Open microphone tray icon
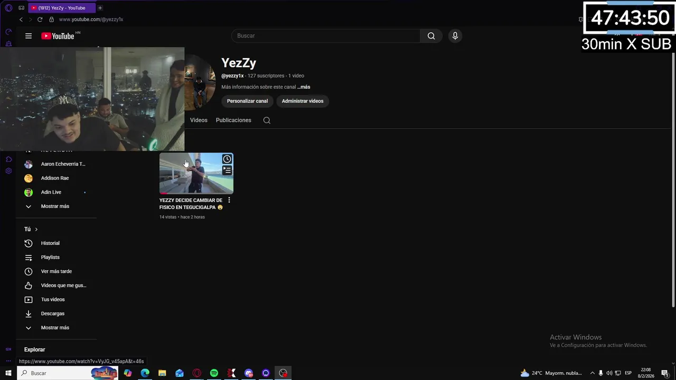This screenshot has height=380, width=676. point(600,373)
